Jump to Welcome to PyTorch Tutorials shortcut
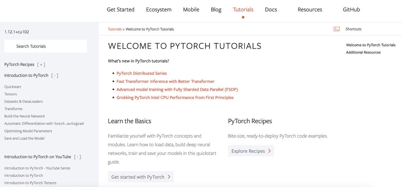This screenshot has width=402, height=187. [x=371, y=45]
